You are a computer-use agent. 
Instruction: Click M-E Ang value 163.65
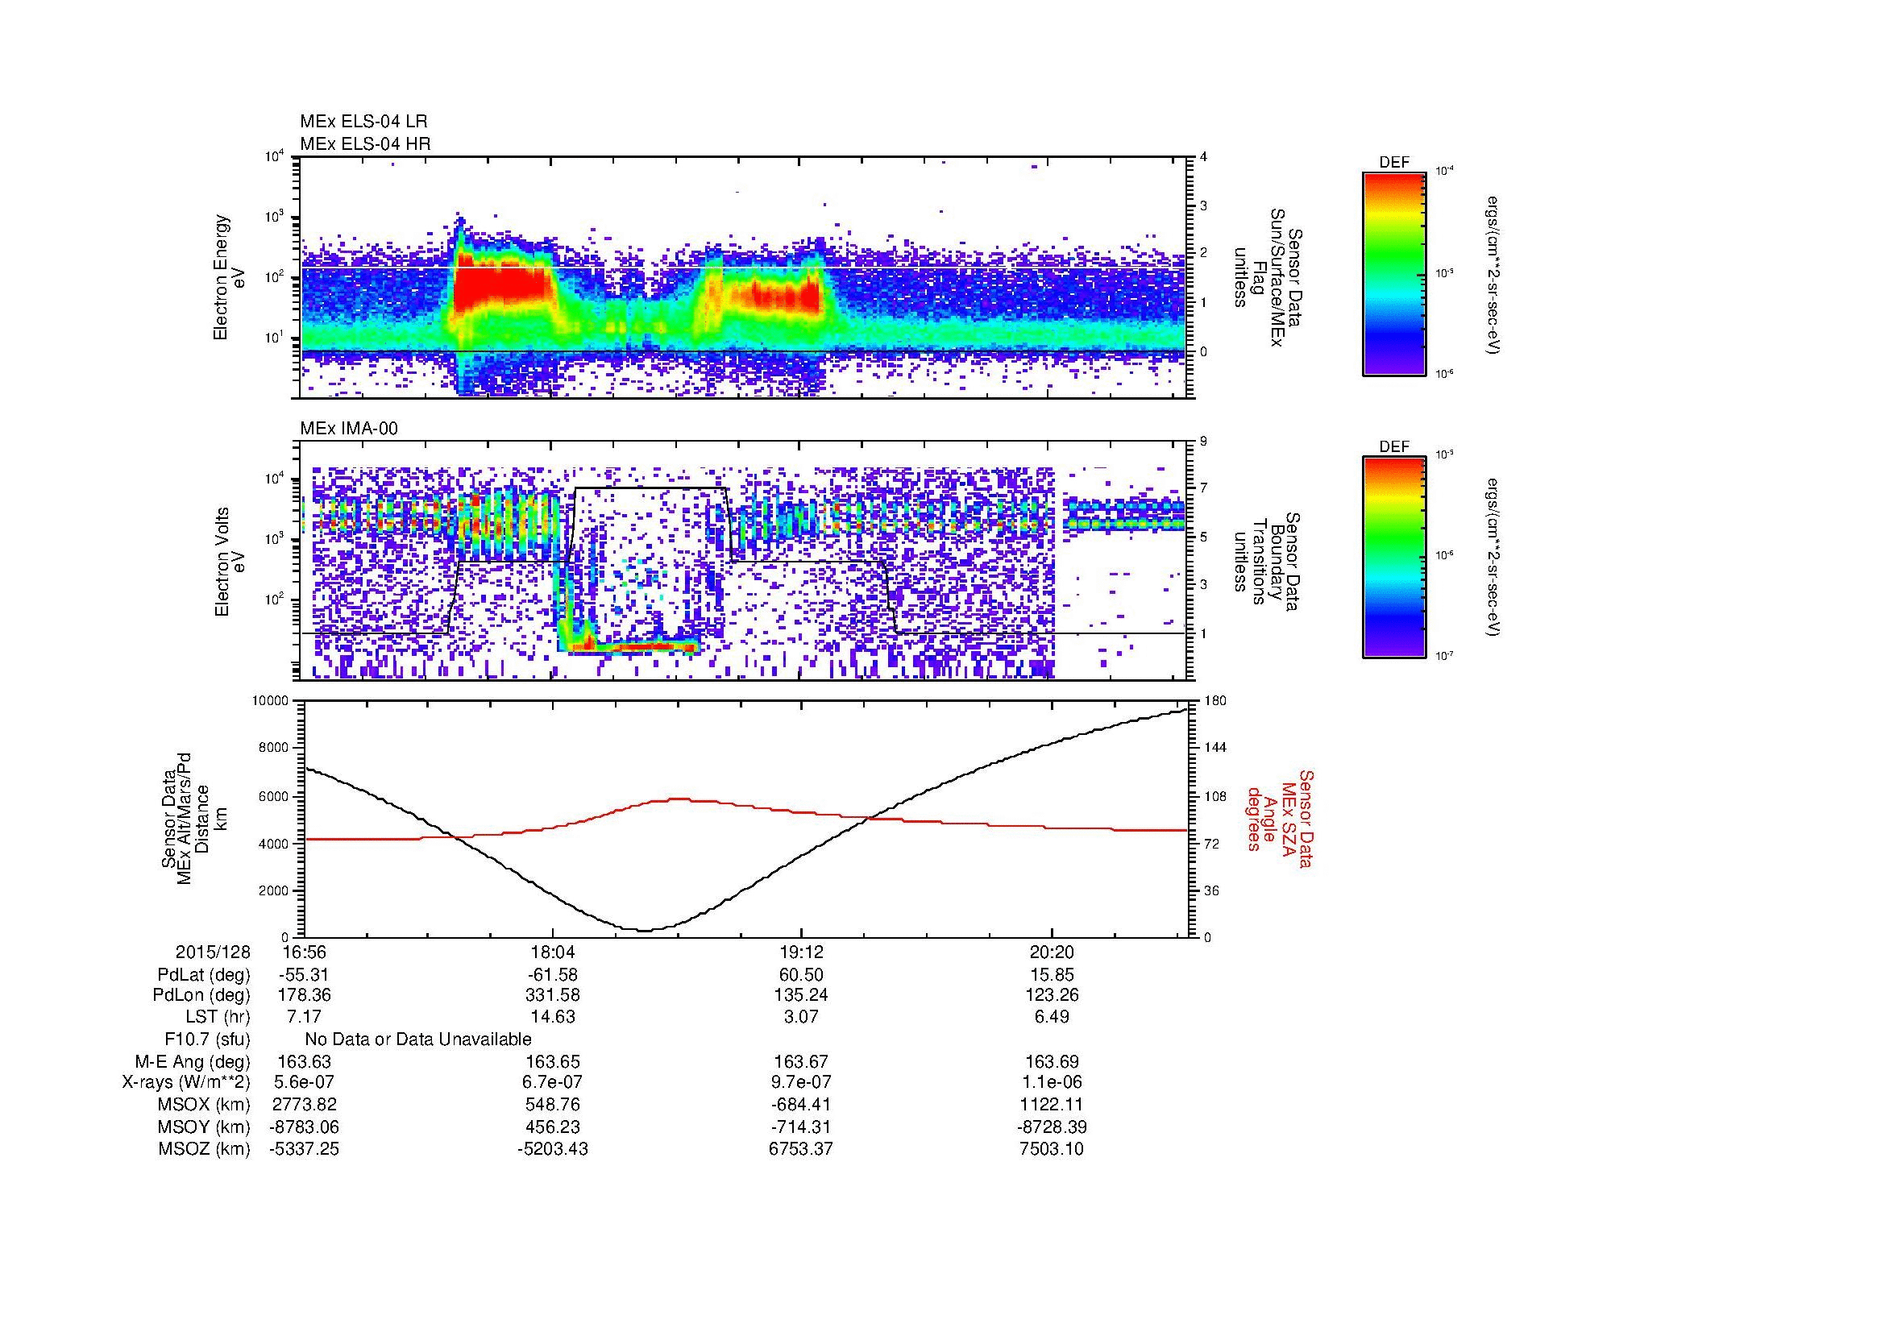pyautogui.click(x=554, y=1061)
